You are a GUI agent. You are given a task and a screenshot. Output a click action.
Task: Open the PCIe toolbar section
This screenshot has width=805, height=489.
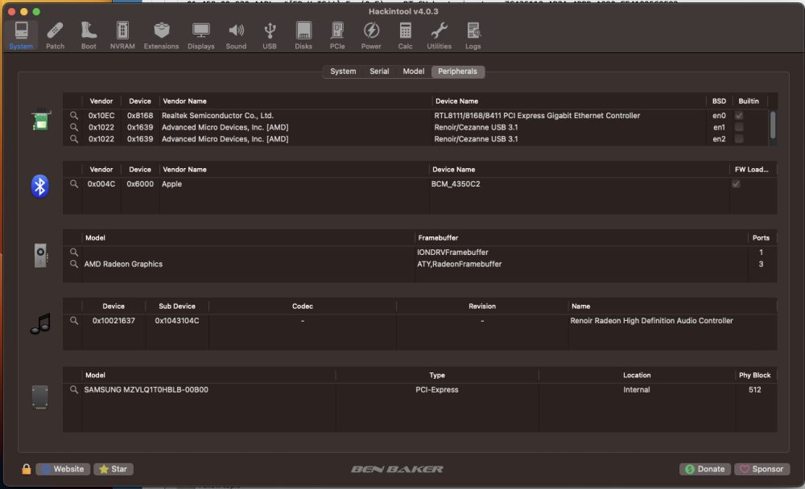point(337,35)
